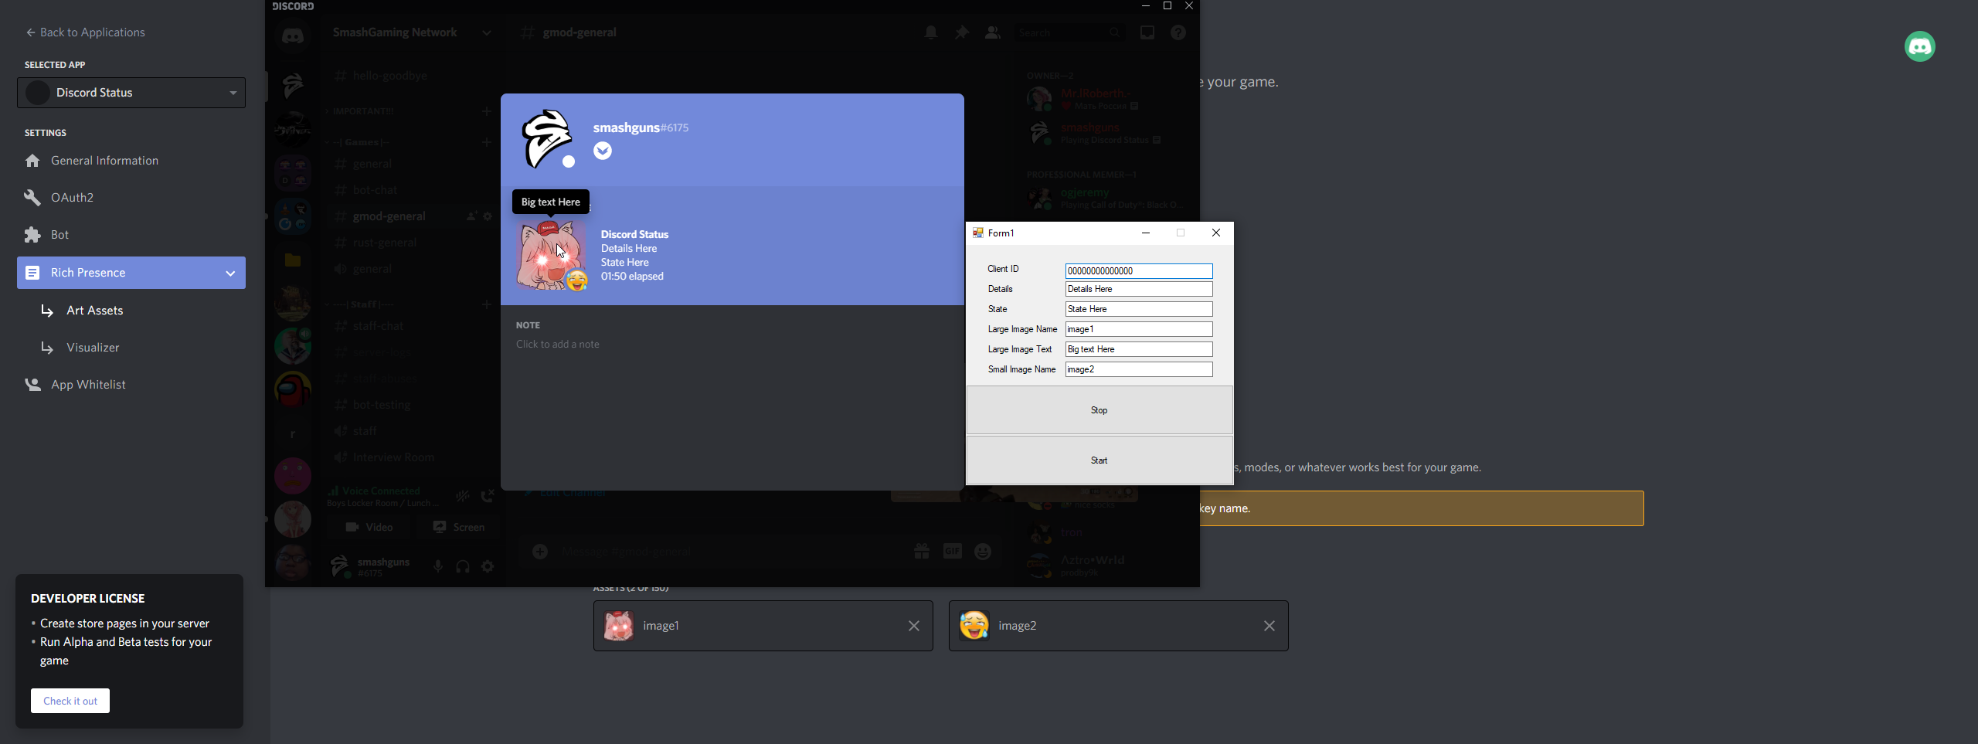Open Visualizer subpage
Viewport: 1978px width, 744px height.
click(x=93, y=348)
